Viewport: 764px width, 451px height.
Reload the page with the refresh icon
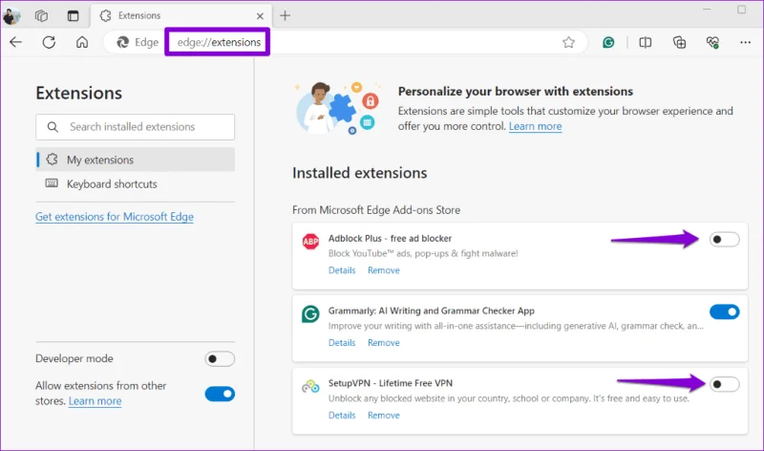pos(49,42)
